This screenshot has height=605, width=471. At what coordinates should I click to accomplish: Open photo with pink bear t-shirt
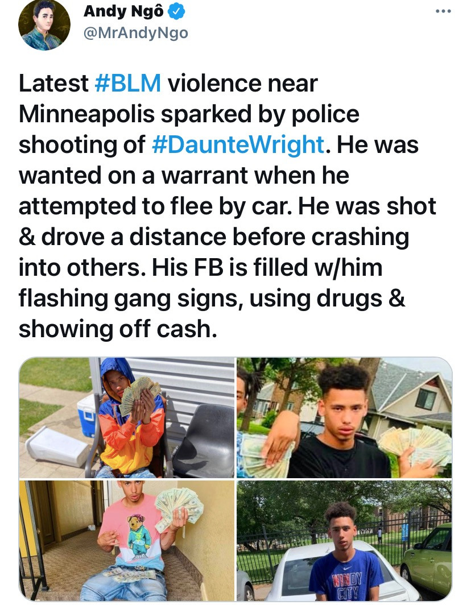click(127, 541)
